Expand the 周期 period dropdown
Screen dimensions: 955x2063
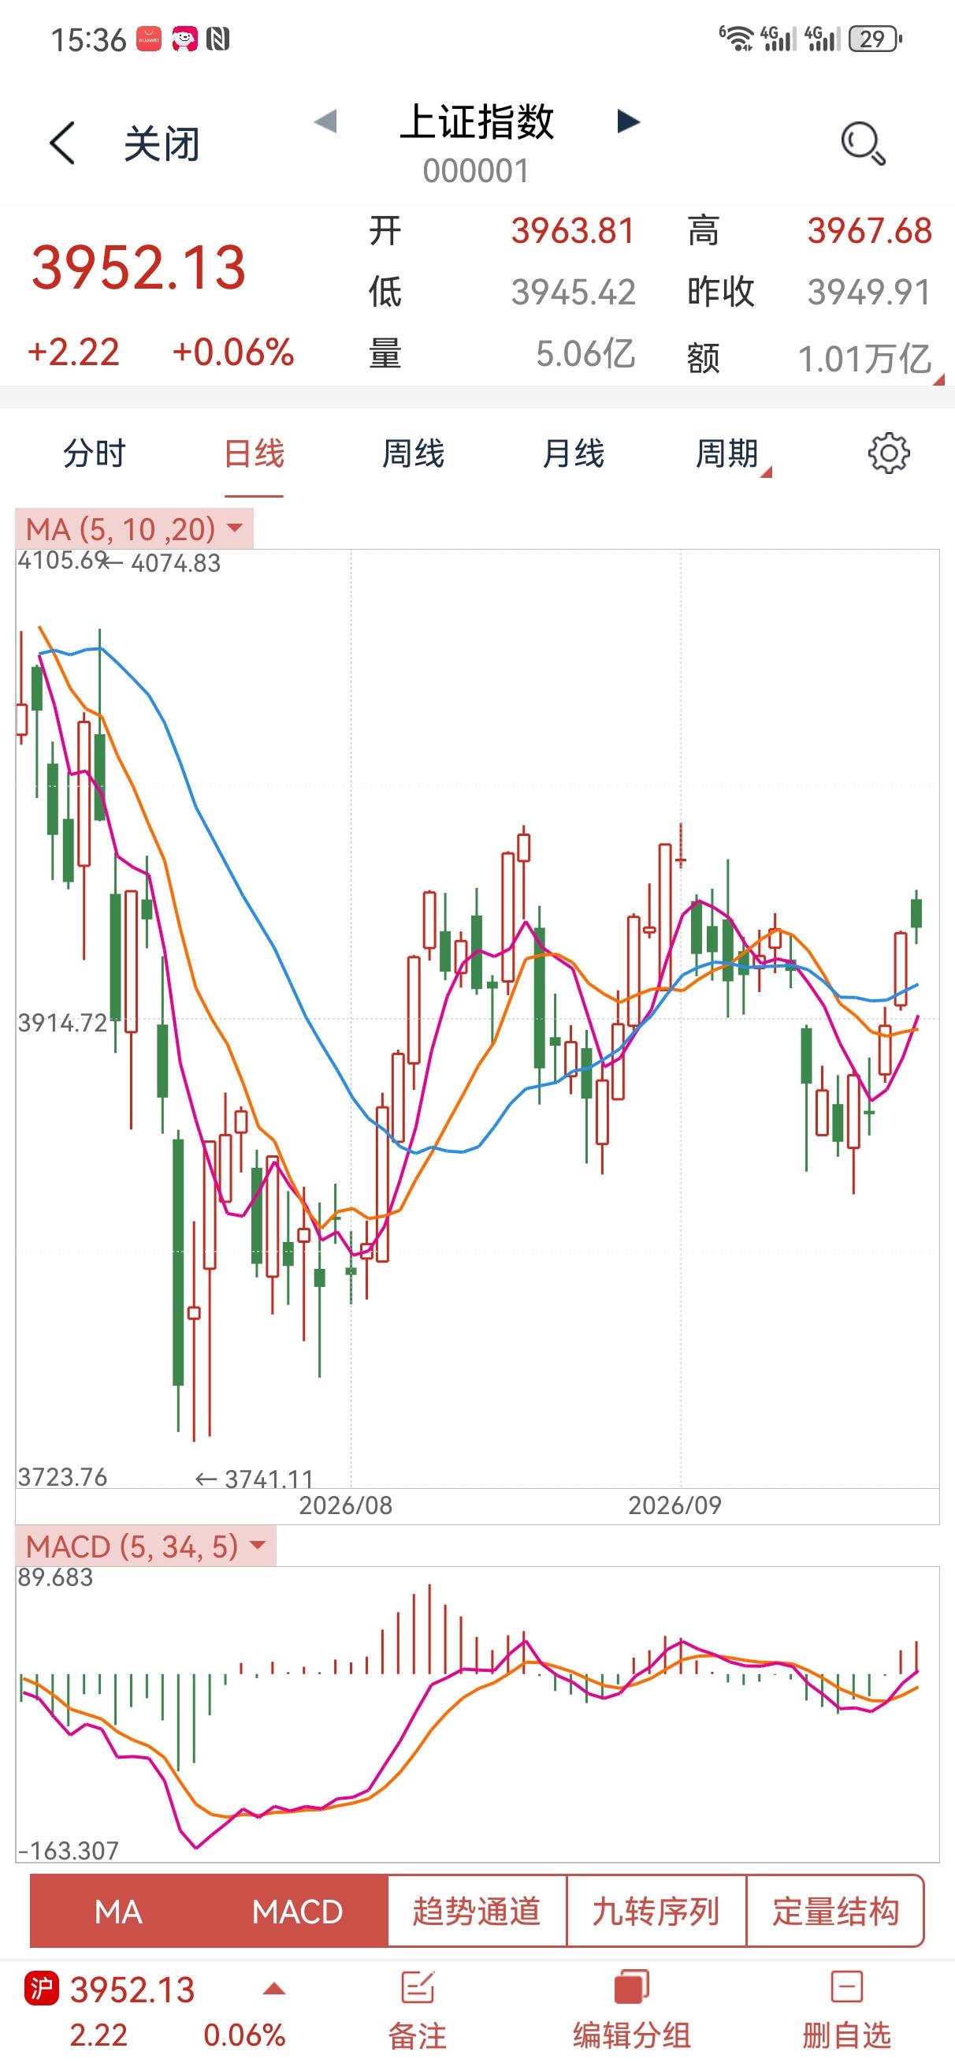733,454
